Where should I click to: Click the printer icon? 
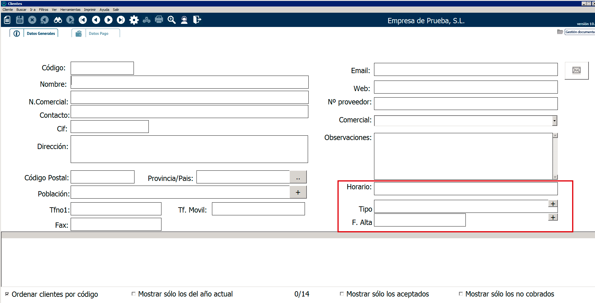pyautogui.click(x=159, y=20)
